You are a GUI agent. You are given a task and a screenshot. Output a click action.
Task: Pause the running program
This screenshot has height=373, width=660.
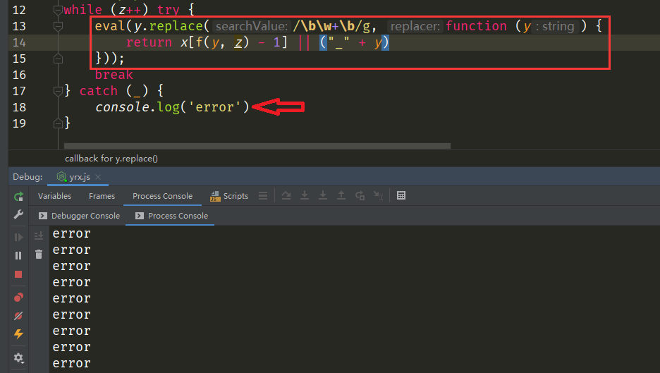(x=18, y=255)
